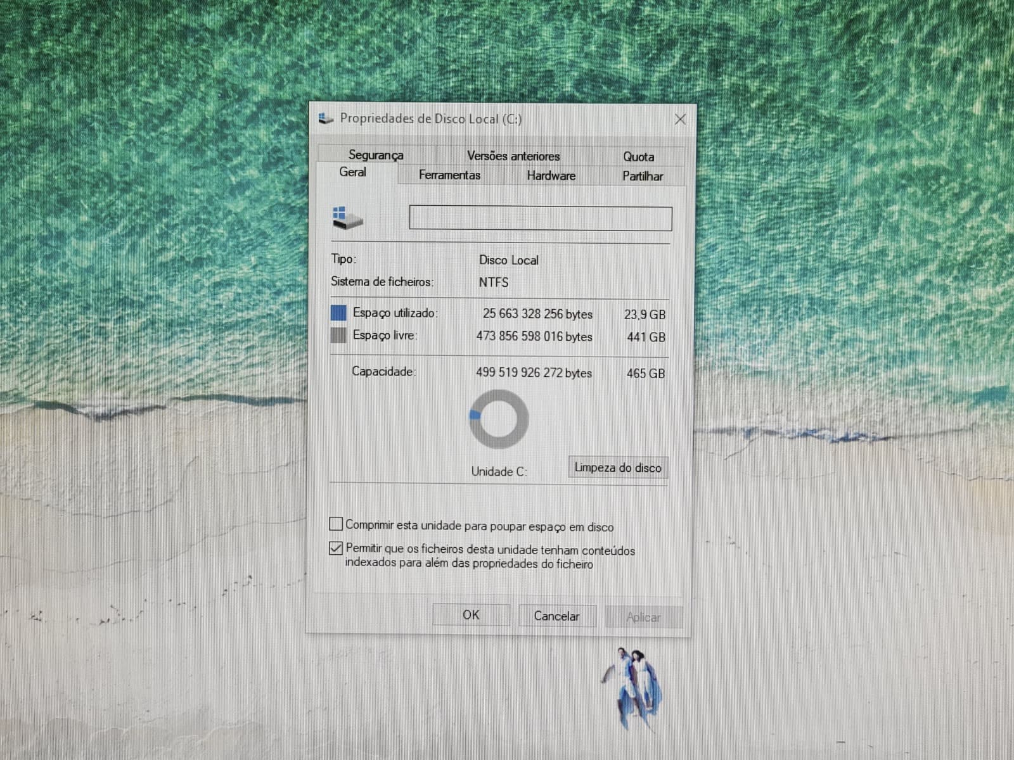Confirm with the OK button
1014x760 pixels.
(x=471, y=615)
